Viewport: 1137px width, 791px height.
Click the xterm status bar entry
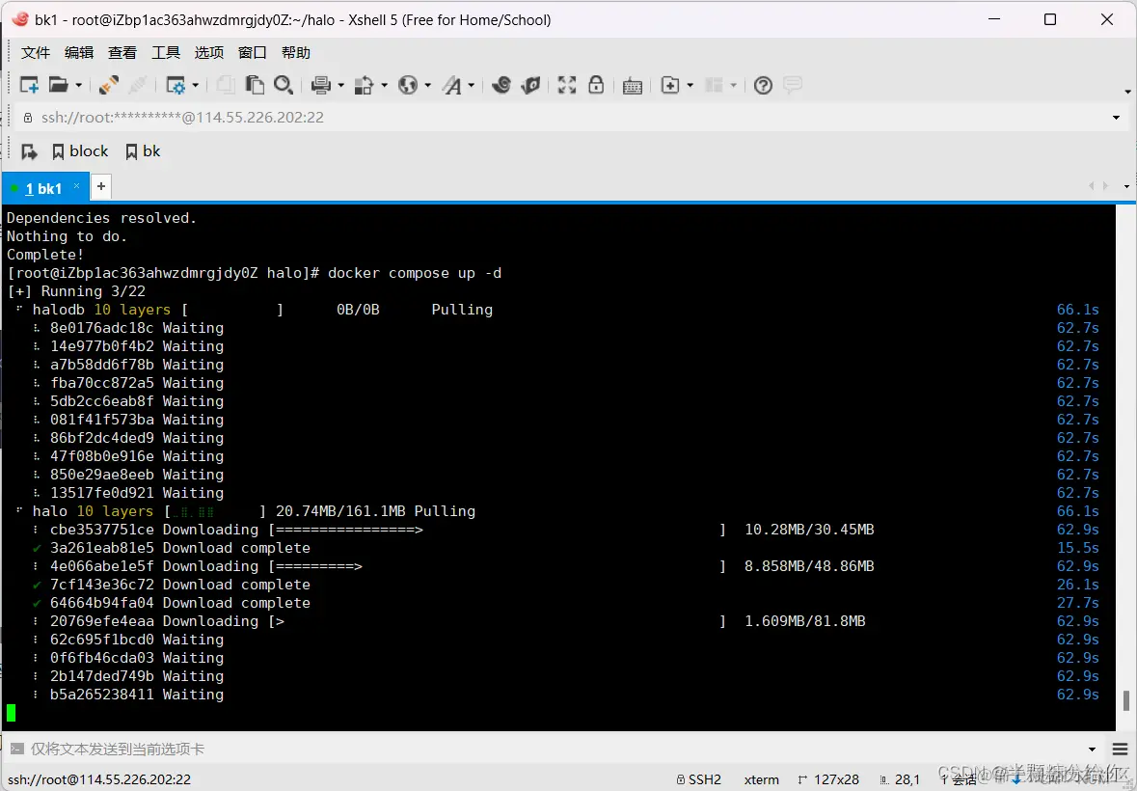click(x=762, y=779)
